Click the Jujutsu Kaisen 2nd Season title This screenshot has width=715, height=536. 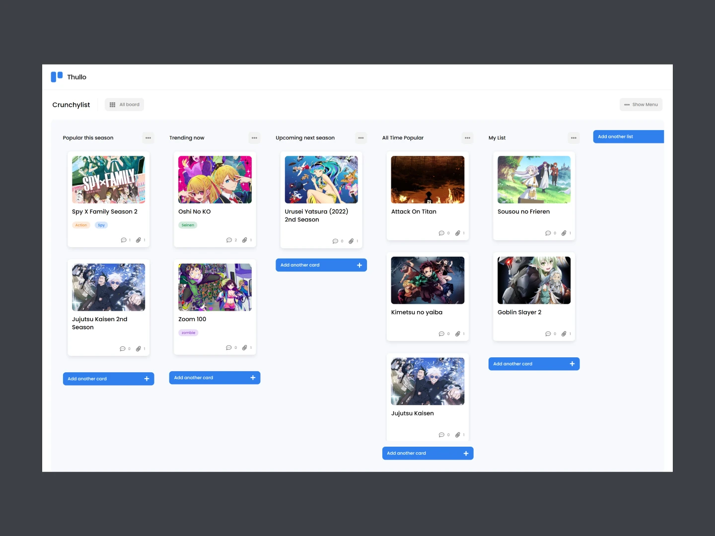100,323
